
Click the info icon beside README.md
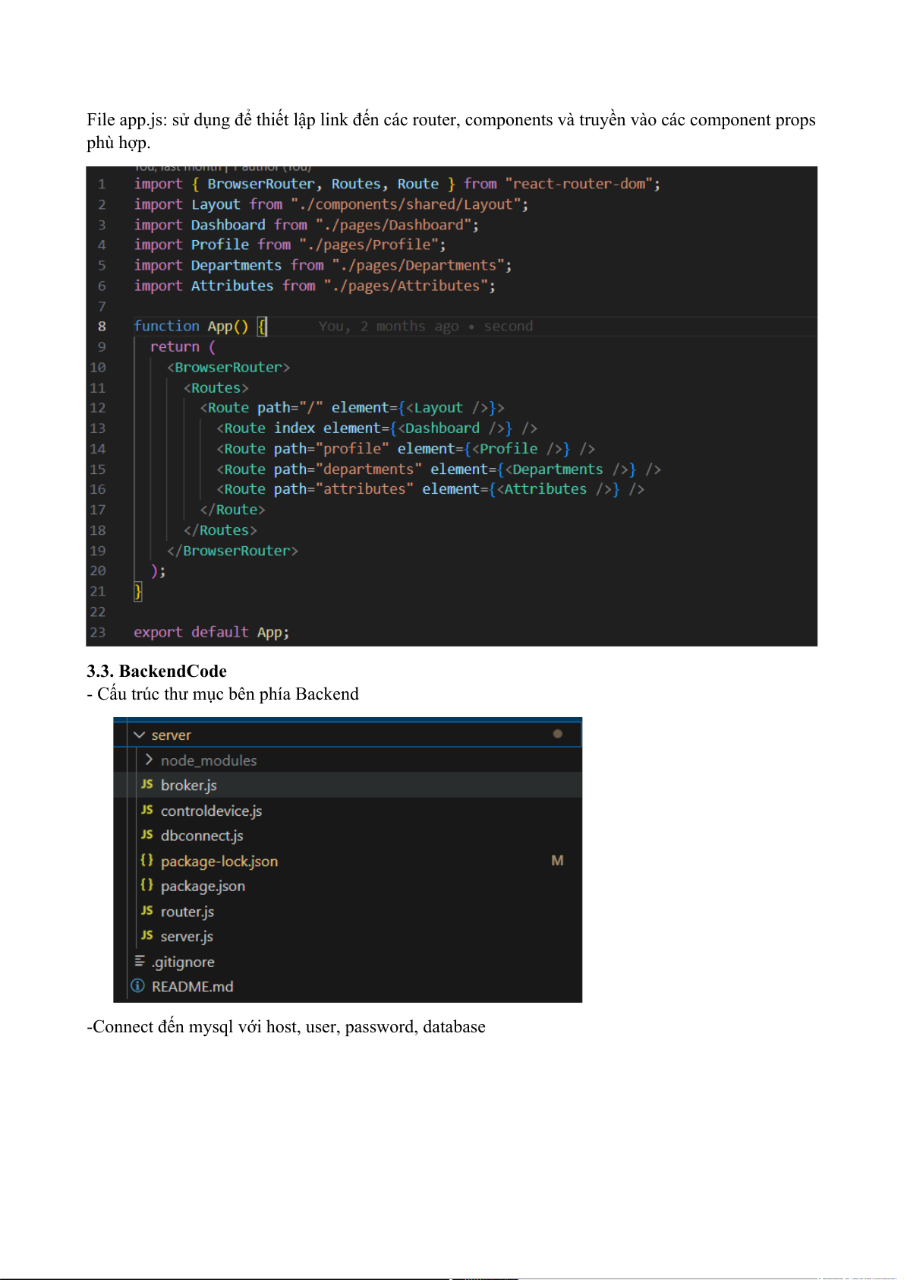pyautogui.click(x=137, y=986)
